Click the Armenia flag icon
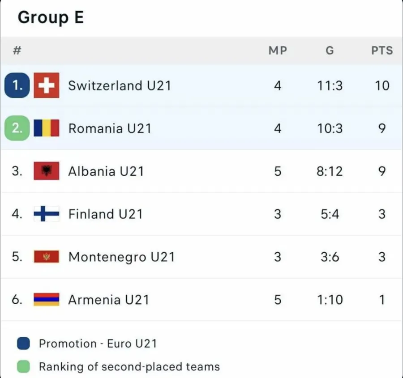 coord(47,300)
